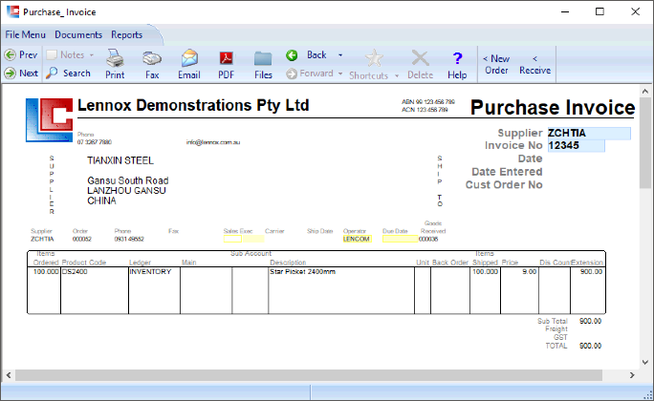This screenshot has width=654, height=401.
Task: Open the Files folder icon
Action: 263,64
